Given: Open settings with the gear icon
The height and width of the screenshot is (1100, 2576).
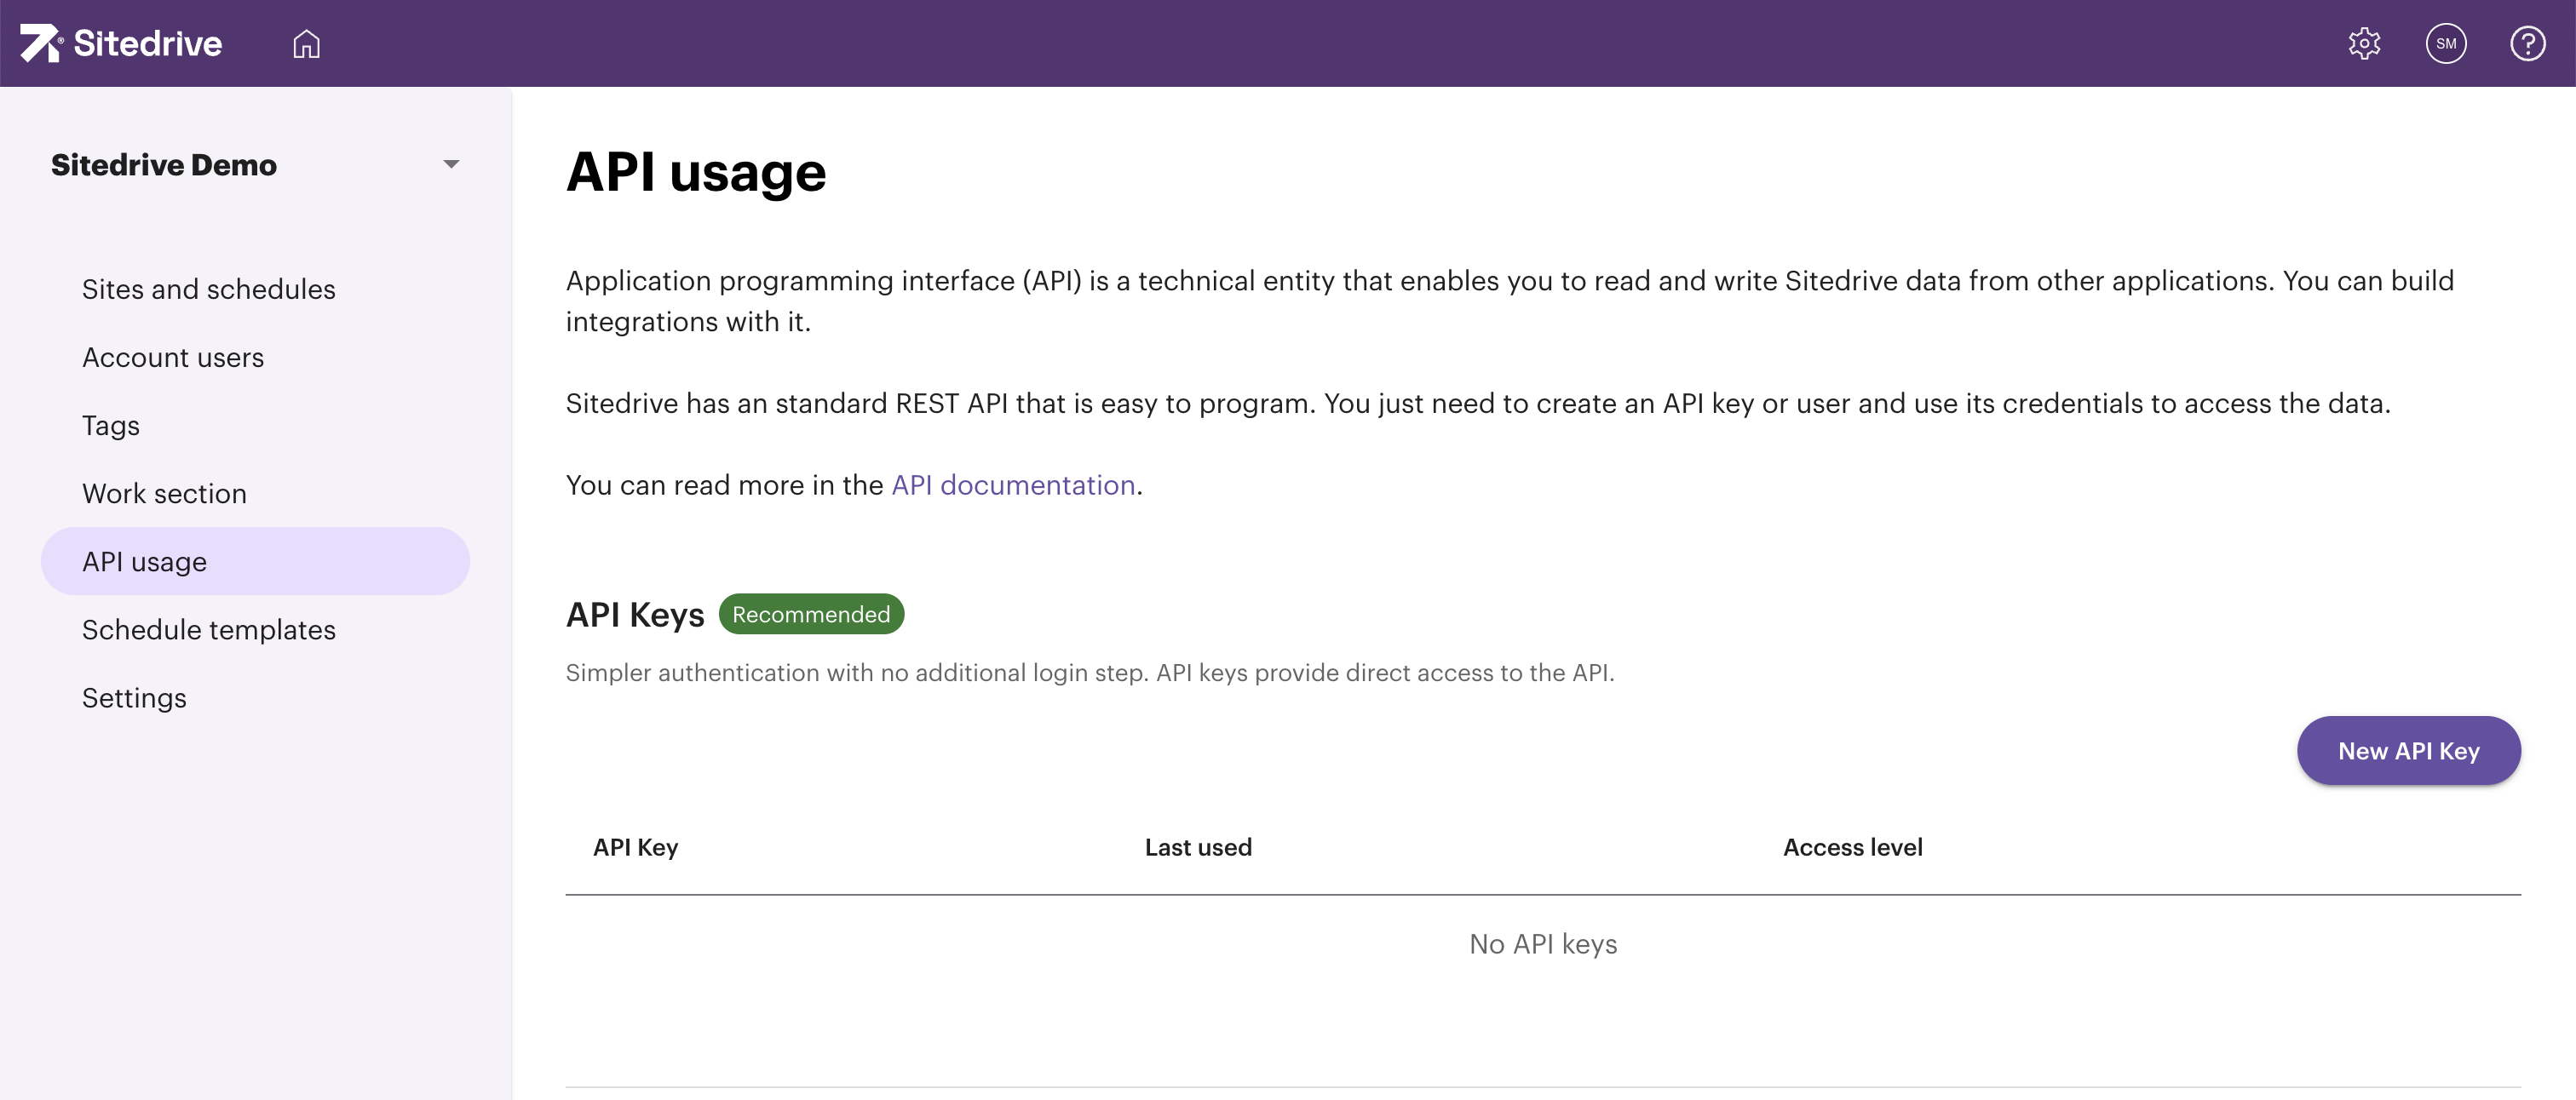Looking at the screenshot, I should pos(2364,43).
